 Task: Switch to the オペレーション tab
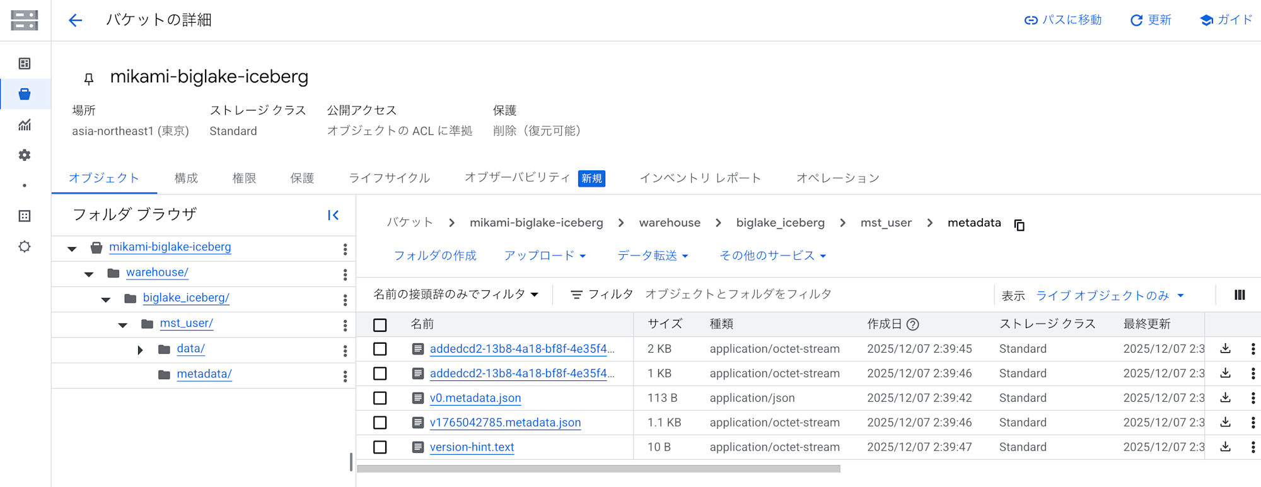click(x=838, y=179)
